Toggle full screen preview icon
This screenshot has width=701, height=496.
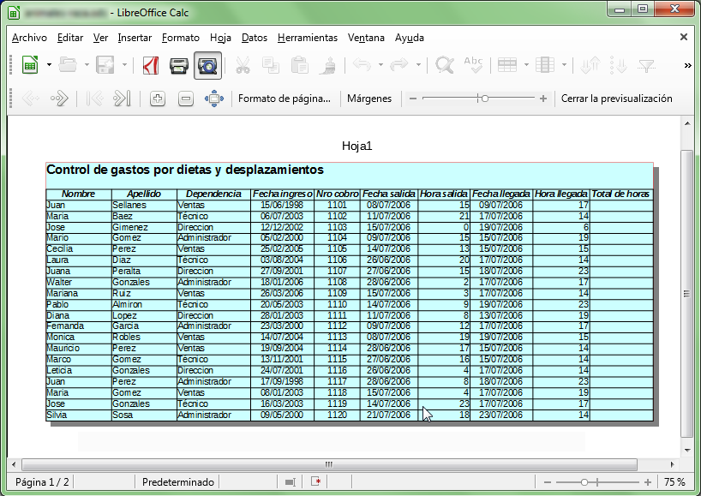(213, 99)
